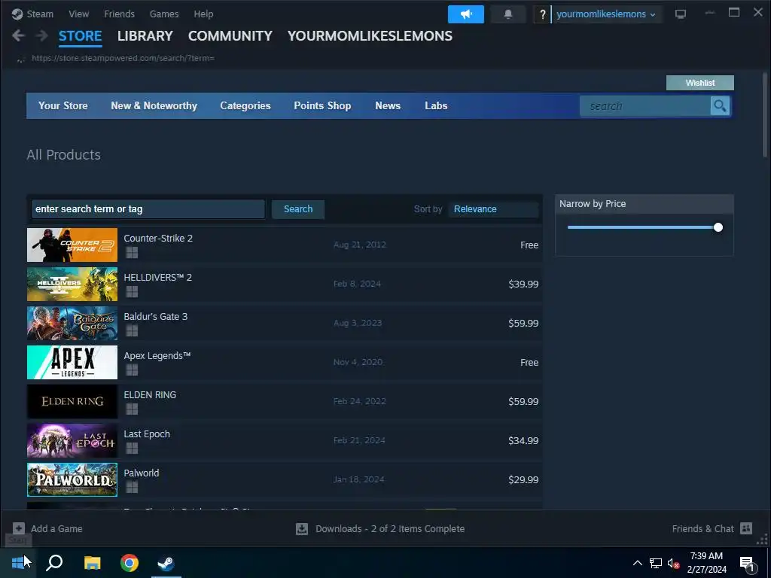Click the Downloads 2 of 2 Items Complete status
Viewport: 771px width, 578px height.
(390, 529)
